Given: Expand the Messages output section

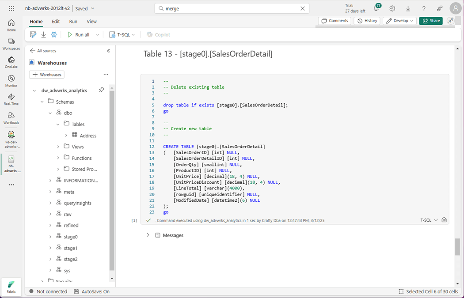Looking at the screenshot, I should click(148, 235).
